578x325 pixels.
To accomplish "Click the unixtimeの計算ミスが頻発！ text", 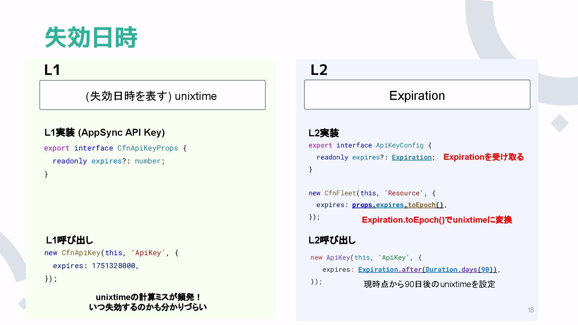I will [x=148, y=297].
